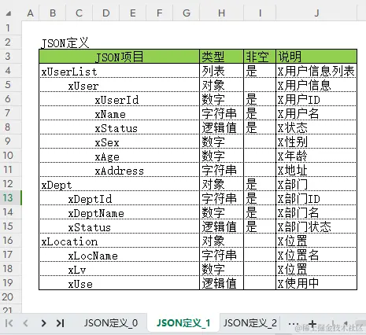Select column G header
Image resolution: width=366 pixels, height=335 pixels.
pos(187,13)
